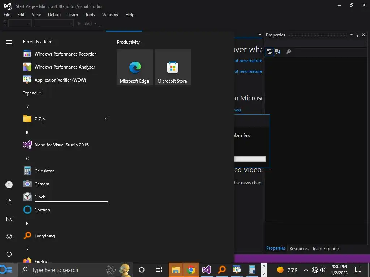Image resolution: width=370 pixels, height=277 pixels.
Task: Select Categorized view in Properties
Action: coord(270,52)
